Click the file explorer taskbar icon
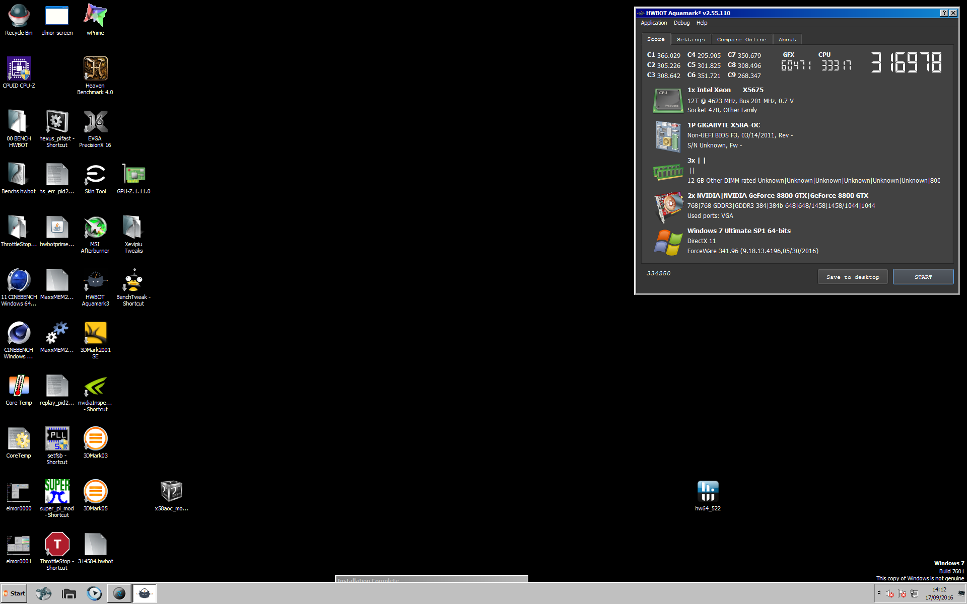967x604 pixels. tap(68, 593)
